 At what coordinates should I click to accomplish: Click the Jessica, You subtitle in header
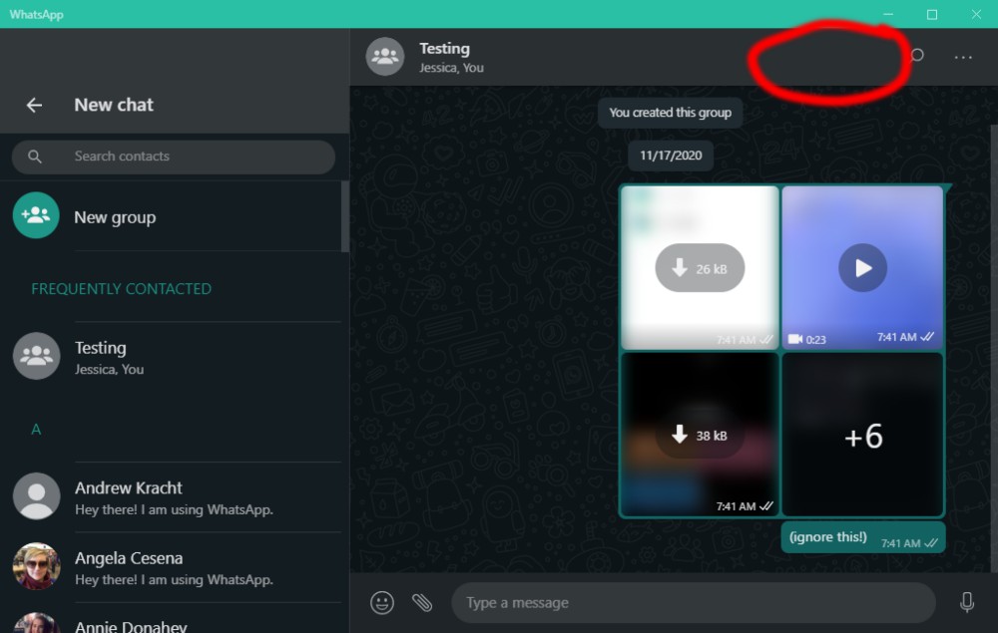(x=451, y=68)
